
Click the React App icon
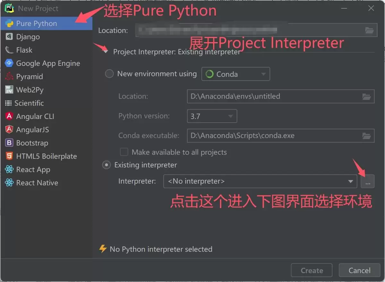9,169
